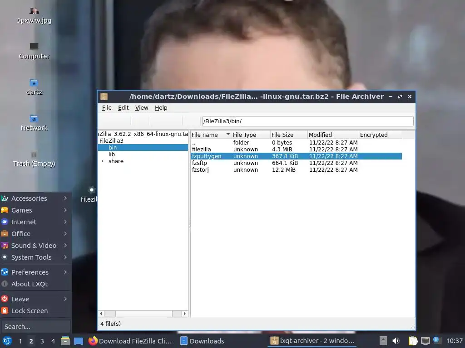Open the Office menu category

point(35,234)
